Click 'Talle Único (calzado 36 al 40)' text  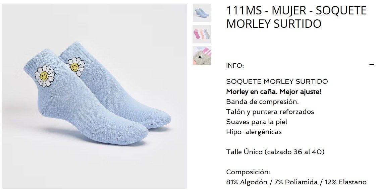click(x=275, y=152)
